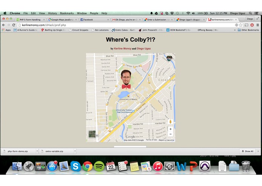This screenshot has height=186, width=262.
Task: Click the Dropbox icon in menu bar
Action: point(172,13)
